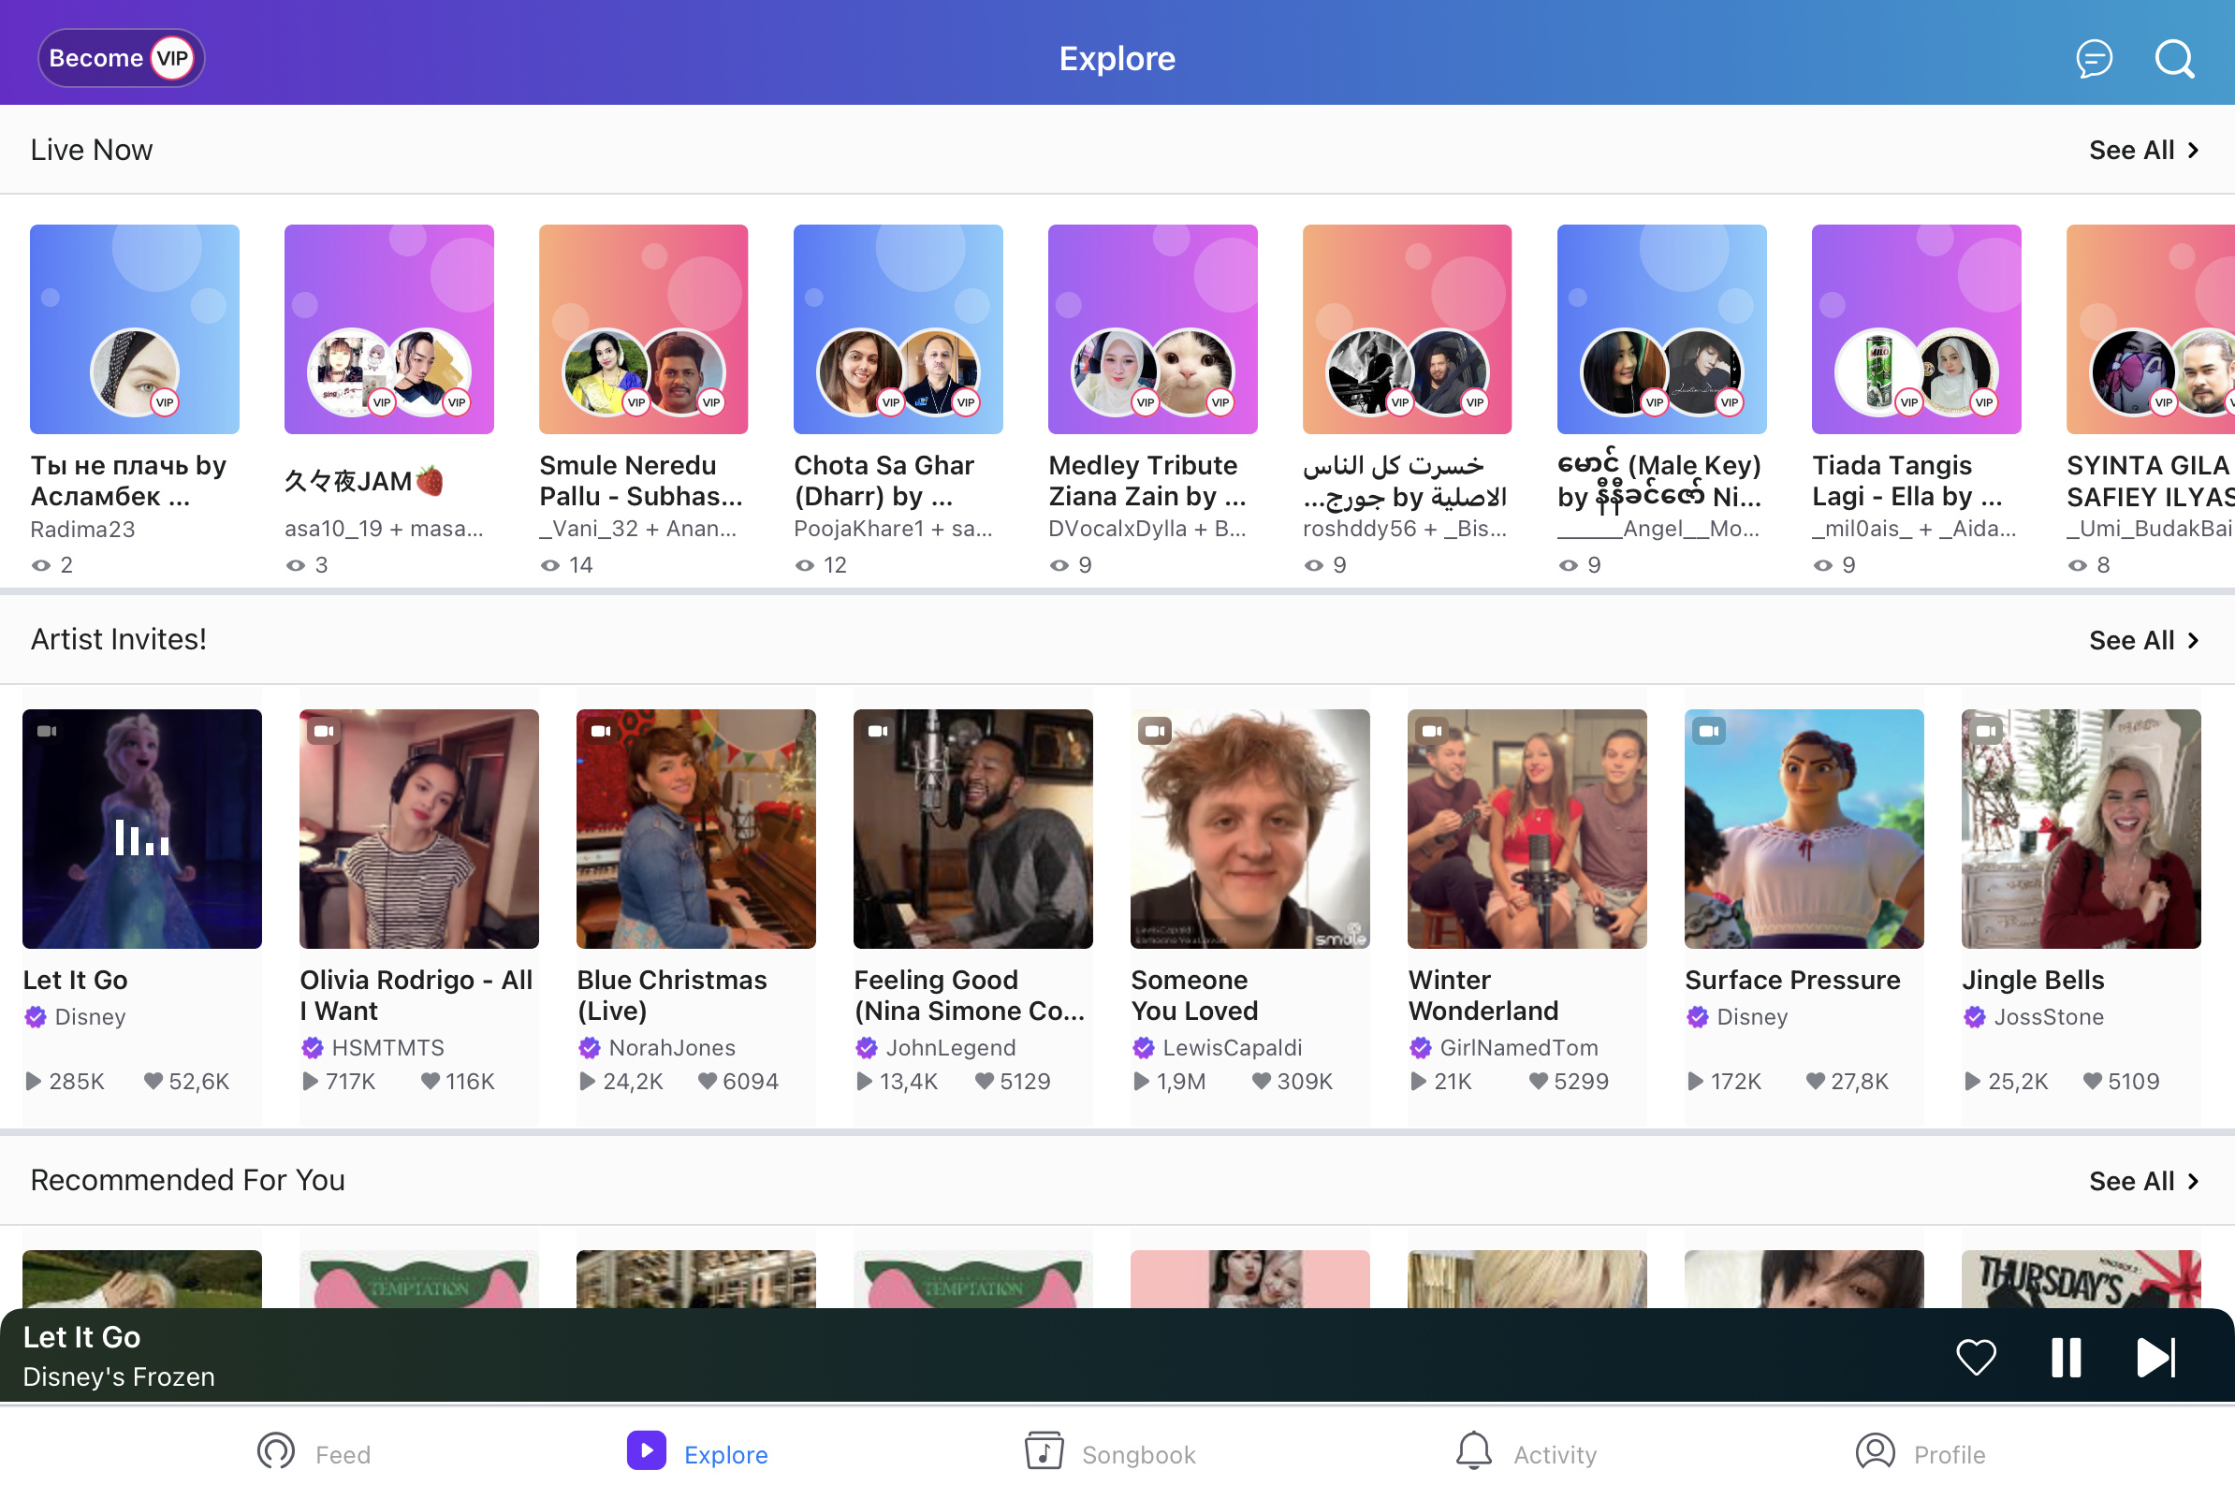The image size is (2235, 1485).
Task: Click the LewisCapaldi artist link
Action: coord(1232,1047)
